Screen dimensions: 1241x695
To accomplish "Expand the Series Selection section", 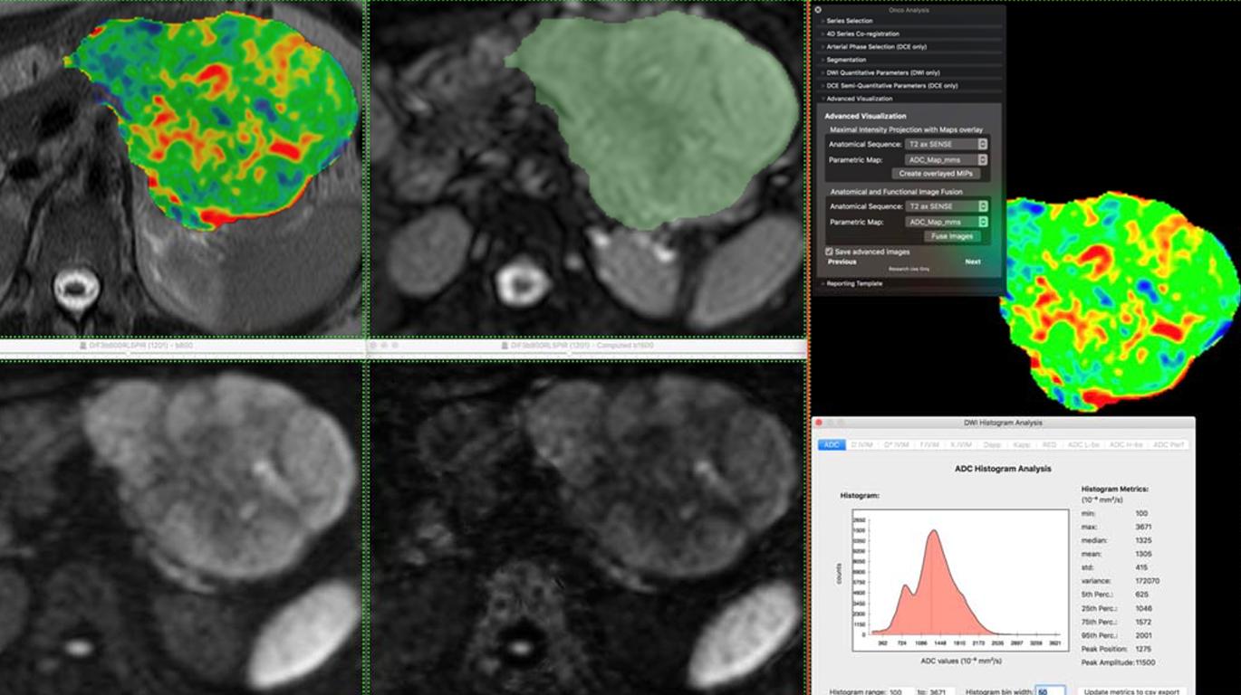I will (x=851, y=20).
